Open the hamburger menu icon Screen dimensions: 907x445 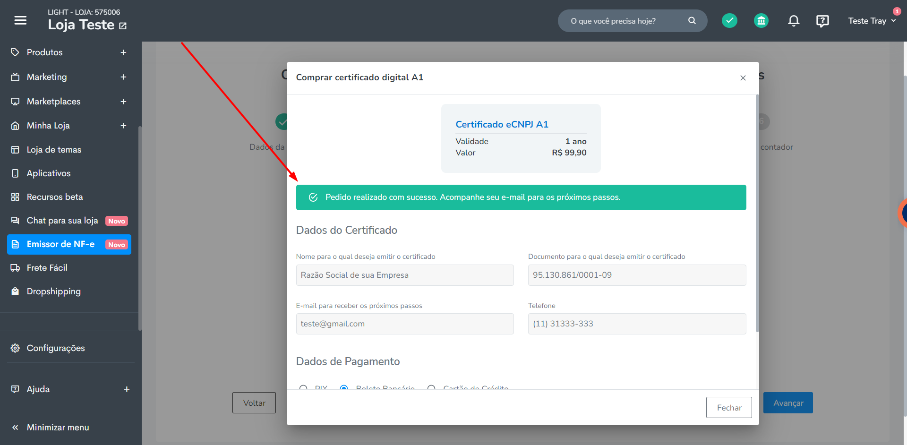[20, 20]
